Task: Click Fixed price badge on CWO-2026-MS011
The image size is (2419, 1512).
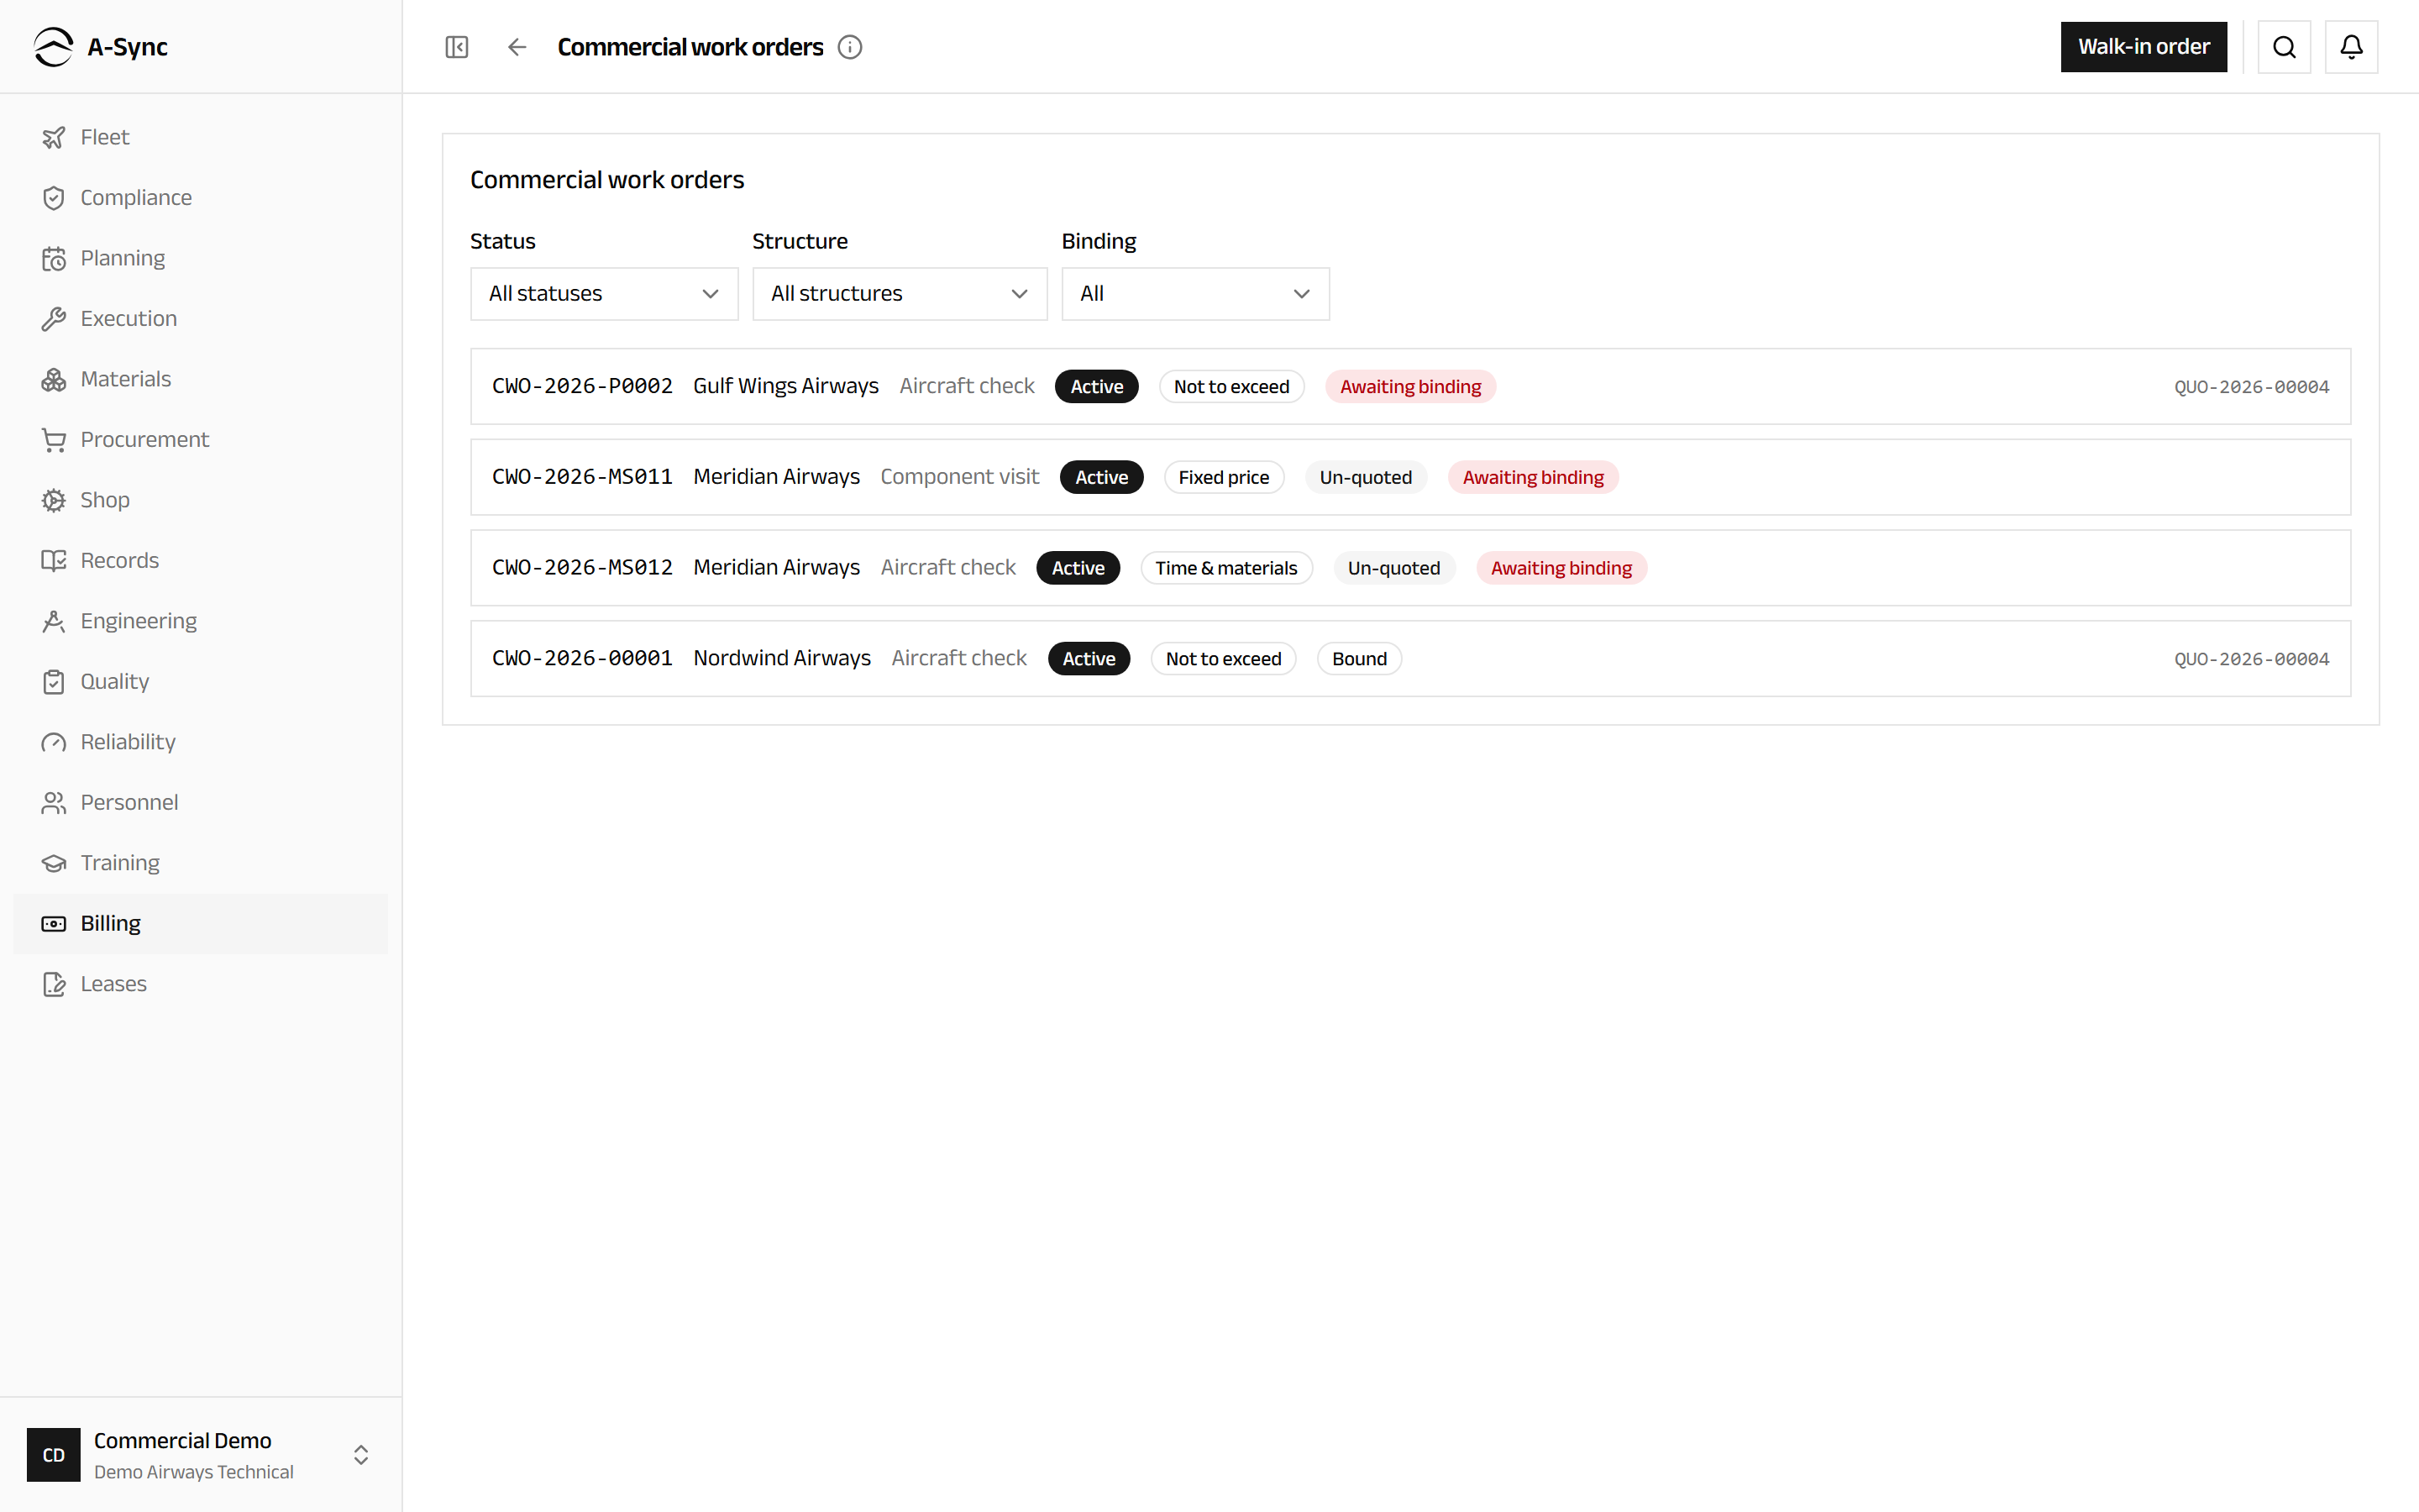Action: tap(1224, 478)
